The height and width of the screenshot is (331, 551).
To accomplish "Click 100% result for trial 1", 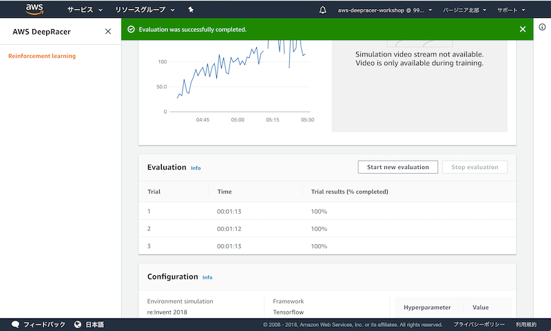I will (x=319, y=212).
